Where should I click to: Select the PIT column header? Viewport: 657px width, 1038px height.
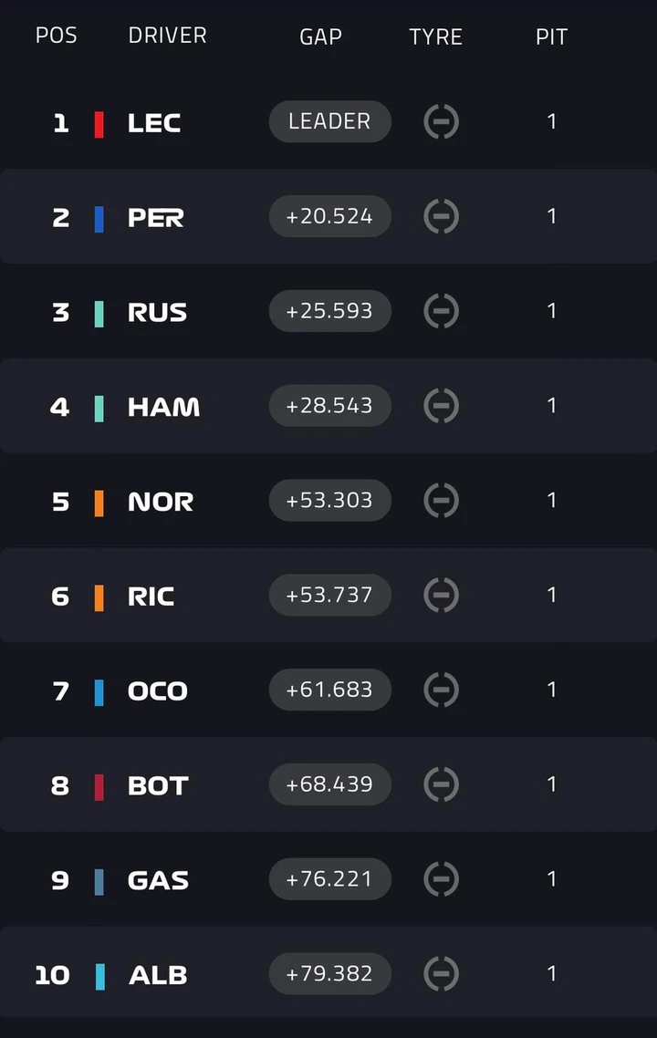tap(552, 36)
